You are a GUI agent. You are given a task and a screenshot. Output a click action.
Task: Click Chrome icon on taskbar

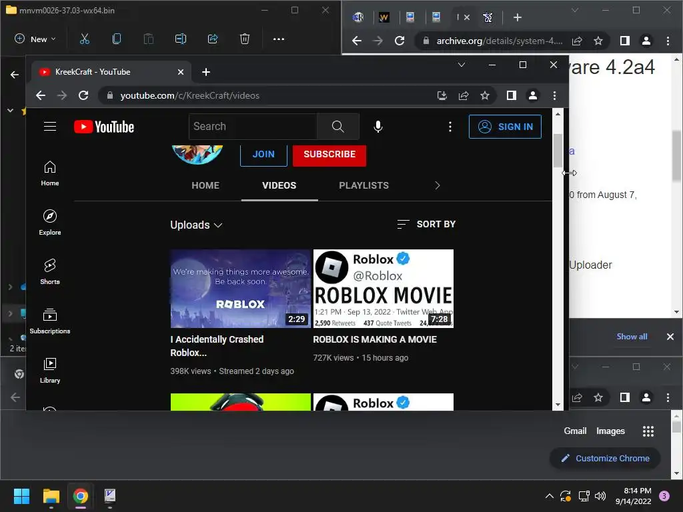point(81,496)
